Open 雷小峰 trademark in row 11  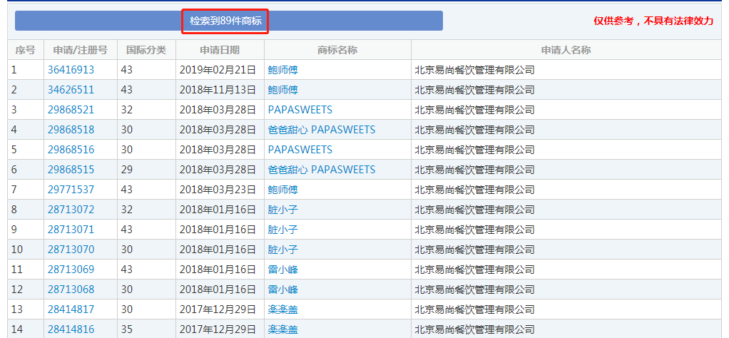coord(282,270)
